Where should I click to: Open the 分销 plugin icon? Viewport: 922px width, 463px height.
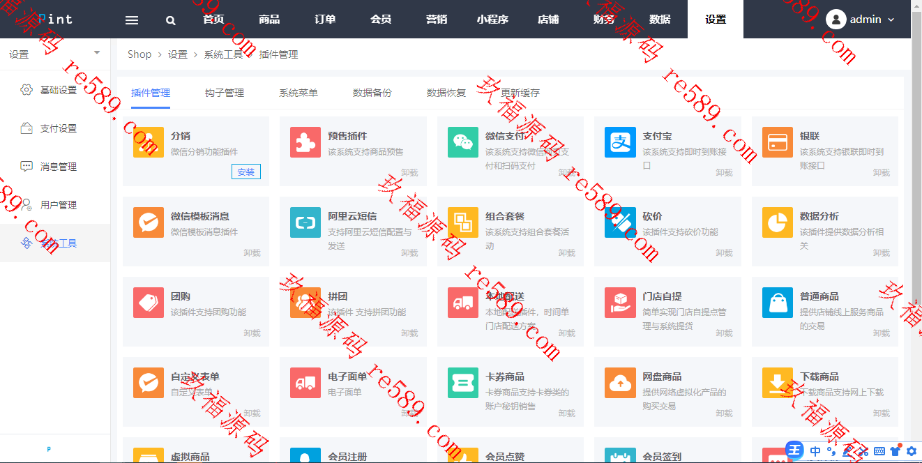[x=149, y=142]
